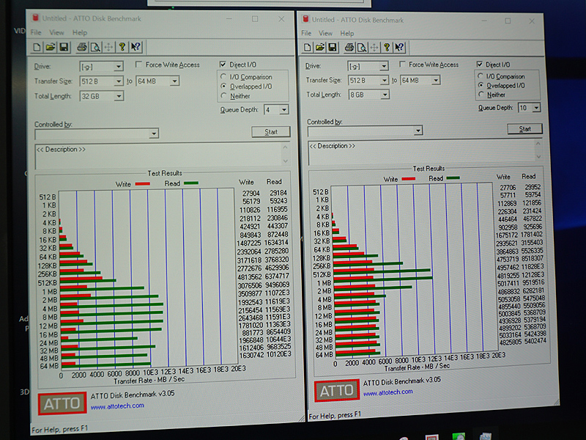Click the ATTO logo in left window

[62, 403]
